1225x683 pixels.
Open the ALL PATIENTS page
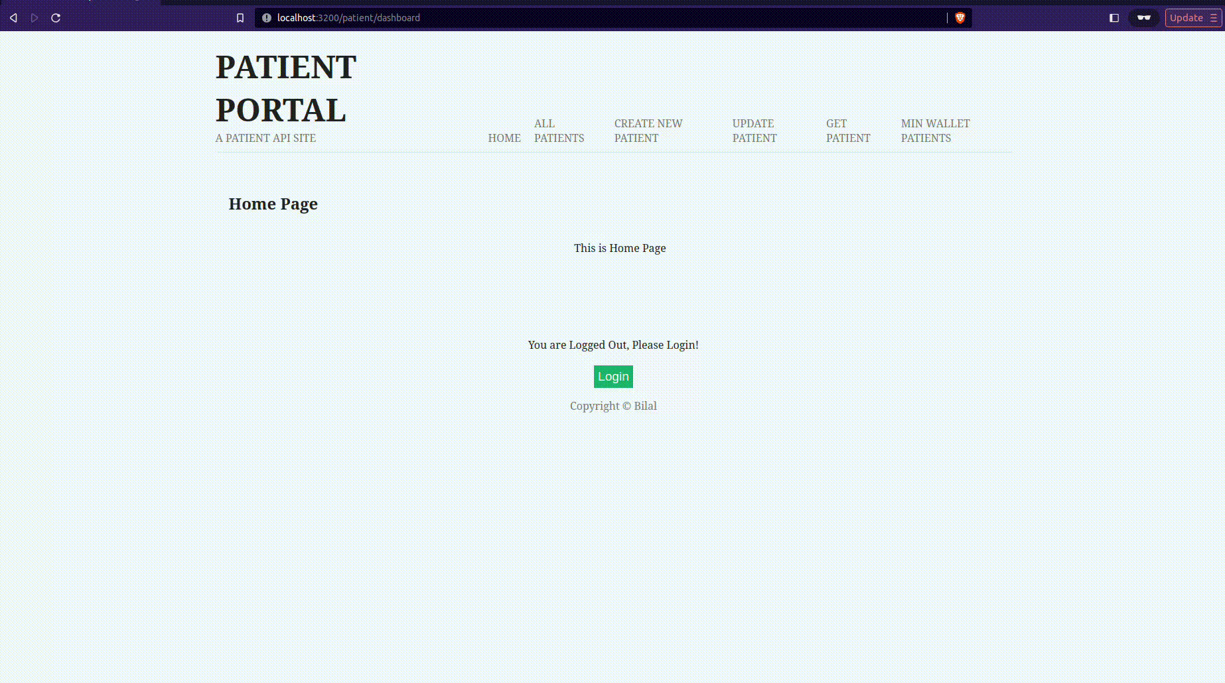(x=559, y=131)
